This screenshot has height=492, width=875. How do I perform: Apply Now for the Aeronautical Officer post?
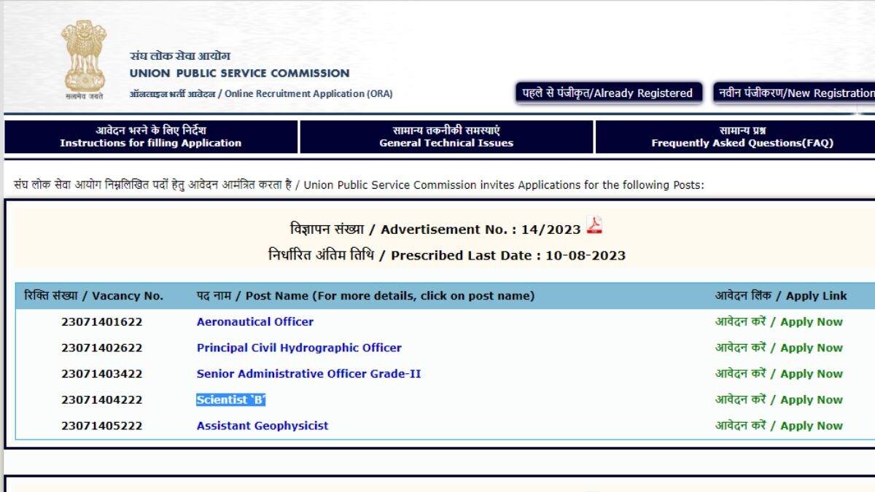pyautogui.click(x=778, y=322)
